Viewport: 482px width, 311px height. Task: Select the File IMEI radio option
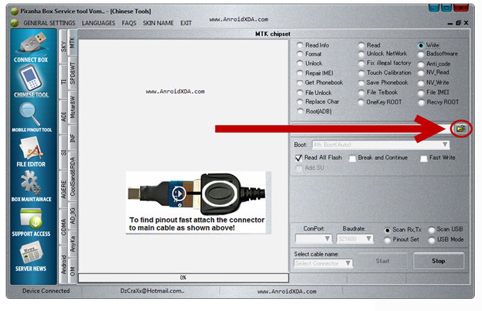[421, 93]
